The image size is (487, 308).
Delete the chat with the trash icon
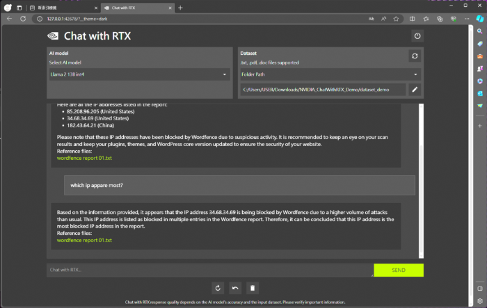(253, 288)
